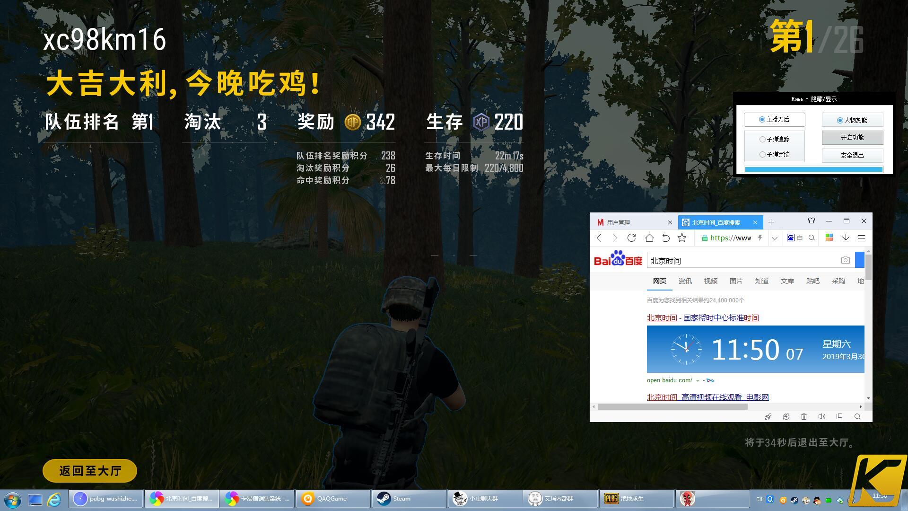Screen dimensions: 908x511
Task: Select the 图片 Baidu category tab
Action: (x=736, y=281)
